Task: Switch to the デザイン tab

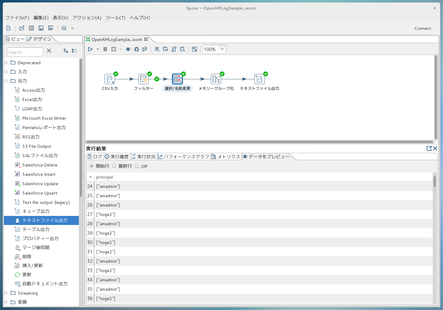Action: pos(39,39)
